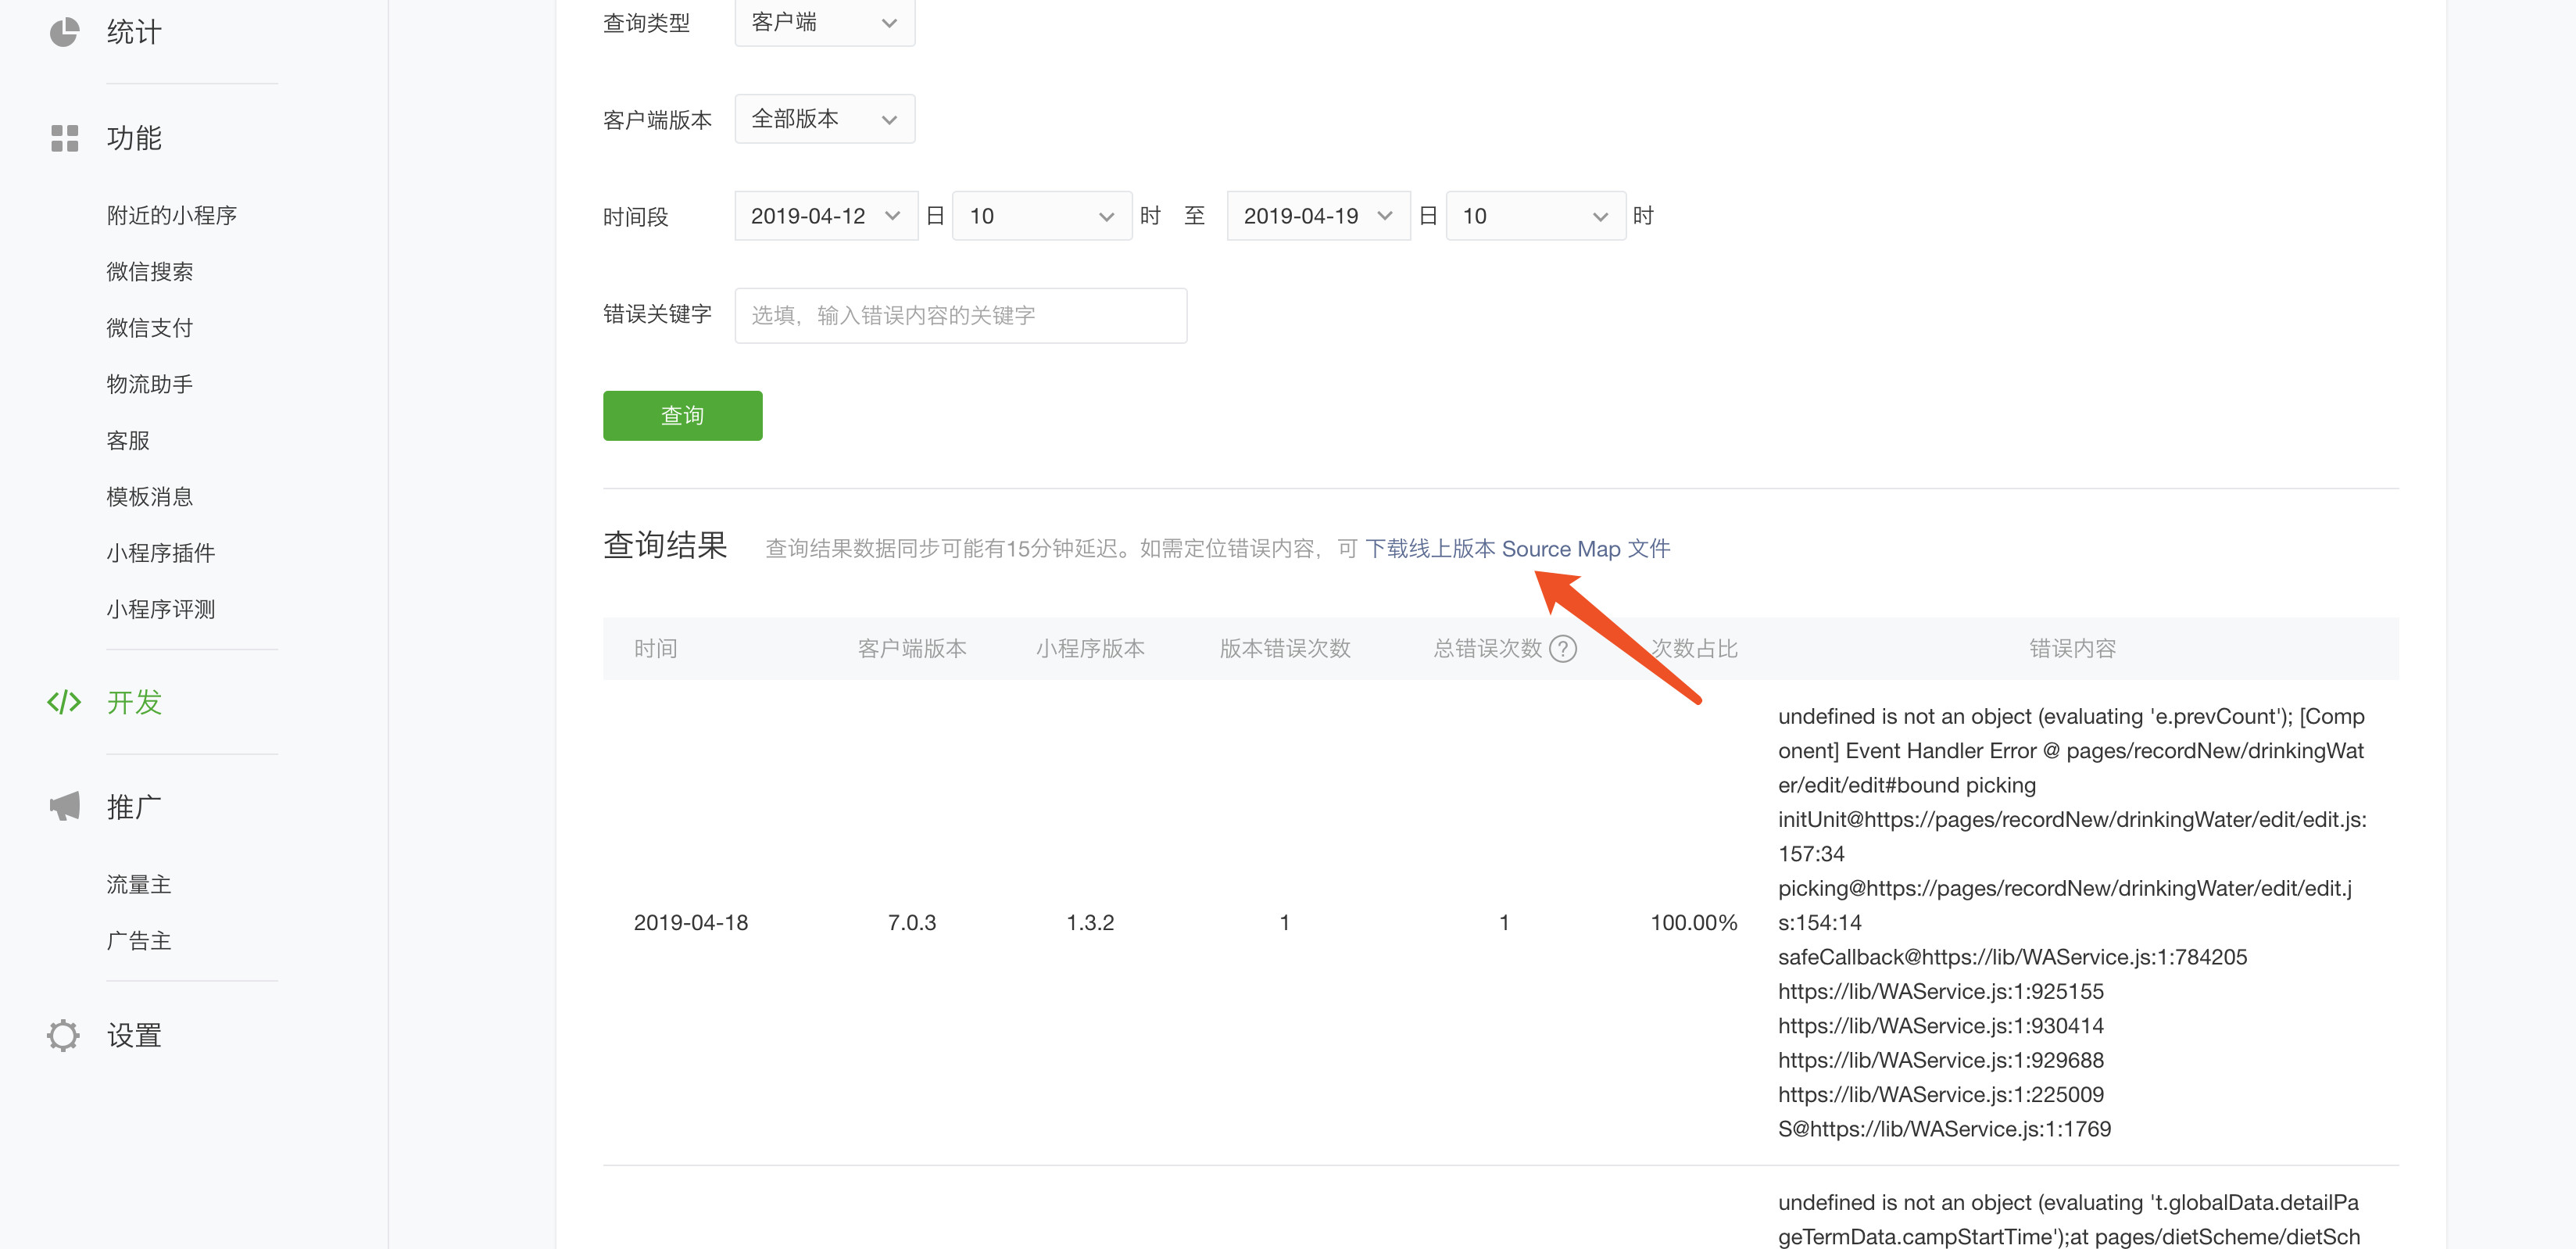Image resolution: width=2576 pixels, height=1249 pixels.
Task: Go to 微信支付 in the sidebar
Action: pos(150,327)
